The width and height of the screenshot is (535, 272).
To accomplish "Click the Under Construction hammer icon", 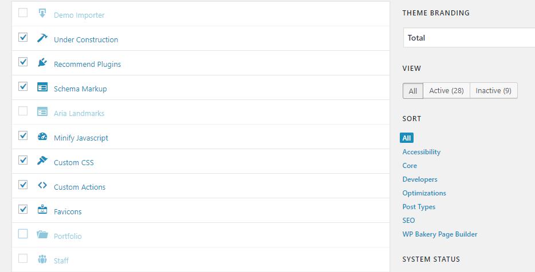I will 42,38.
